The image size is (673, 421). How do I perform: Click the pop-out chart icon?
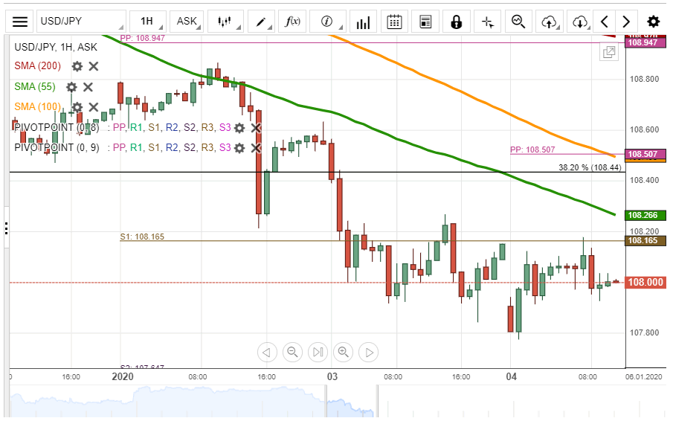tap(609, 52)
